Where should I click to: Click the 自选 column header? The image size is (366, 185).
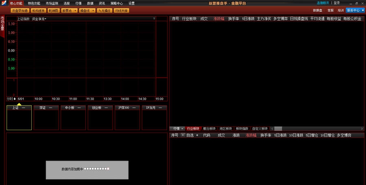[x=190, y=135]
